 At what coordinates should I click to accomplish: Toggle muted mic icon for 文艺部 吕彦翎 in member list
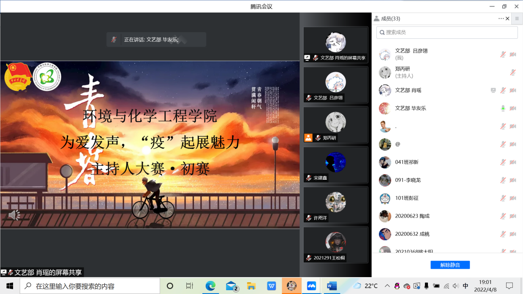[503, 54]
